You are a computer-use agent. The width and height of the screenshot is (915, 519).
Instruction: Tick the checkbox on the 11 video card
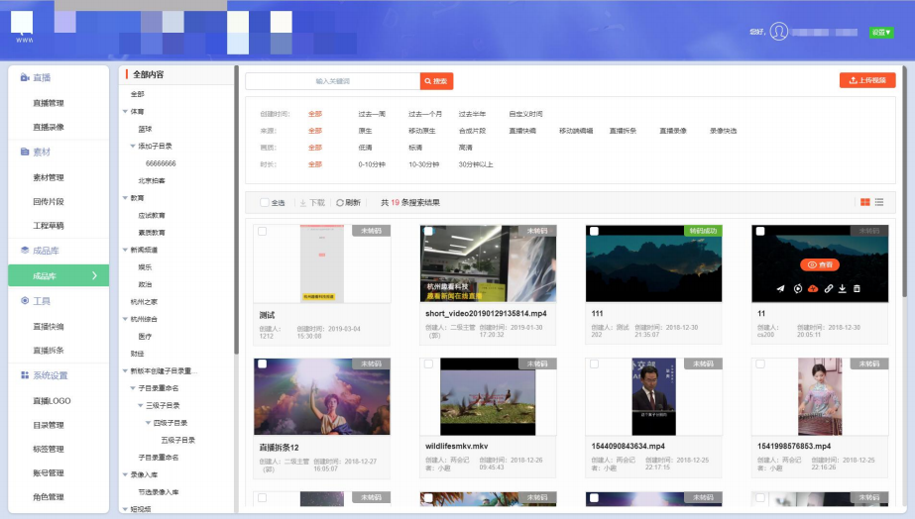click(760, 231)
